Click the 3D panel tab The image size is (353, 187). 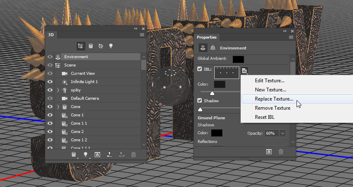tap(51, 34)
